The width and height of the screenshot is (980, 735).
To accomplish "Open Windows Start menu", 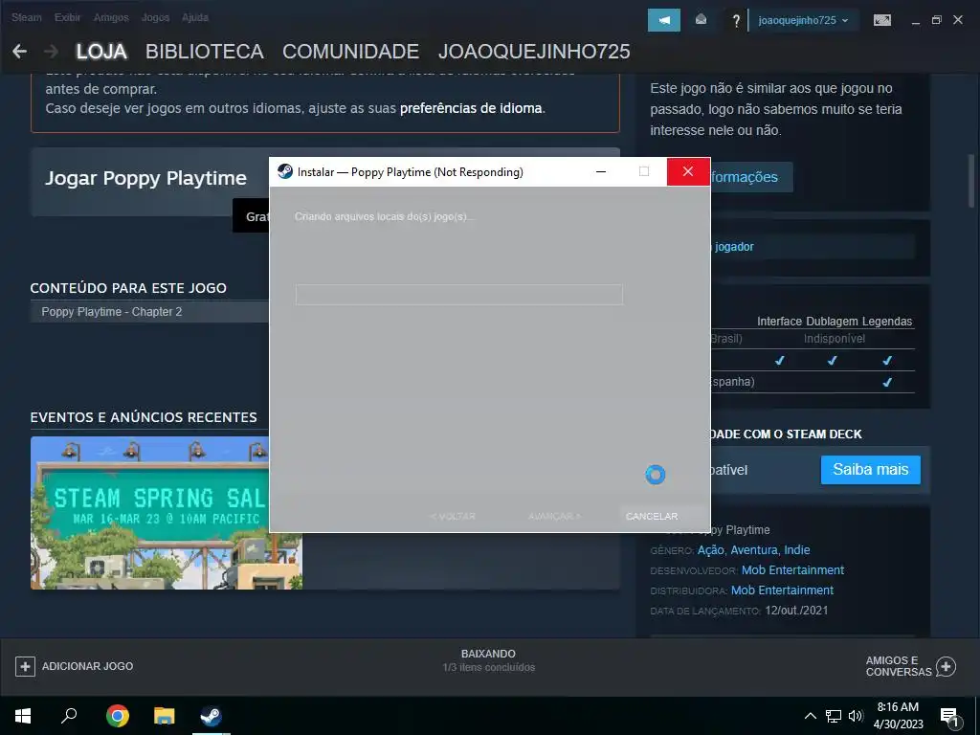I will click(x=23, y=716).
